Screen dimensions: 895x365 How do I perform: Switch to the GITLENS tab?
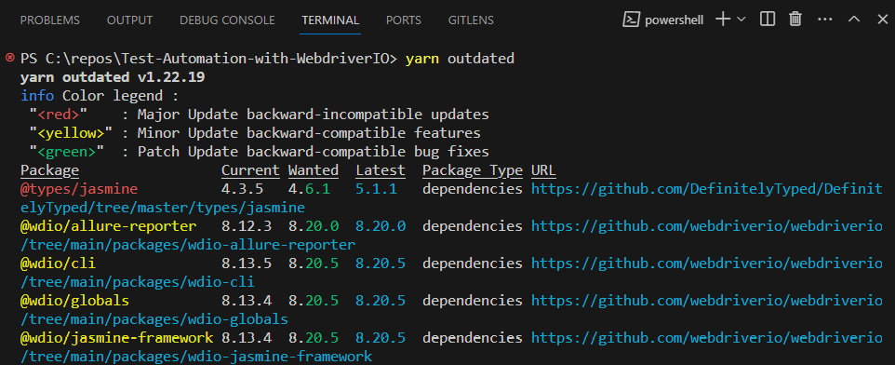[x=471, y=20]
